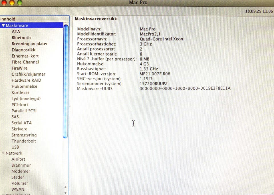This screenshot has height=195, width=274.
Task: Click the MacPro2,1 model identifier value
Action: 150,34
